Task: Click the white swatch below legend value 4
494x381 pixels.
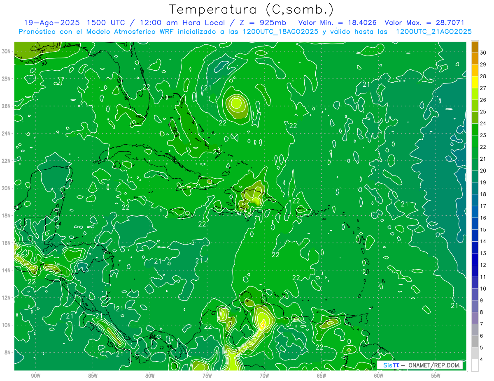Action: click(x=475, y=365)
